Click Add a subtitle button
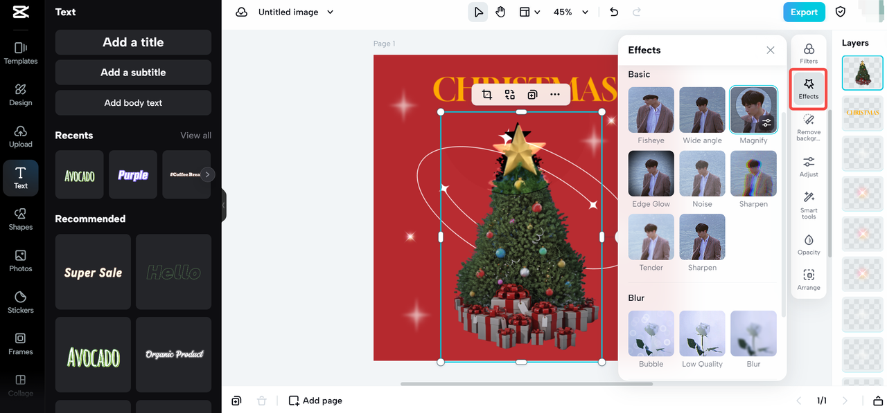 coord(133,72)
